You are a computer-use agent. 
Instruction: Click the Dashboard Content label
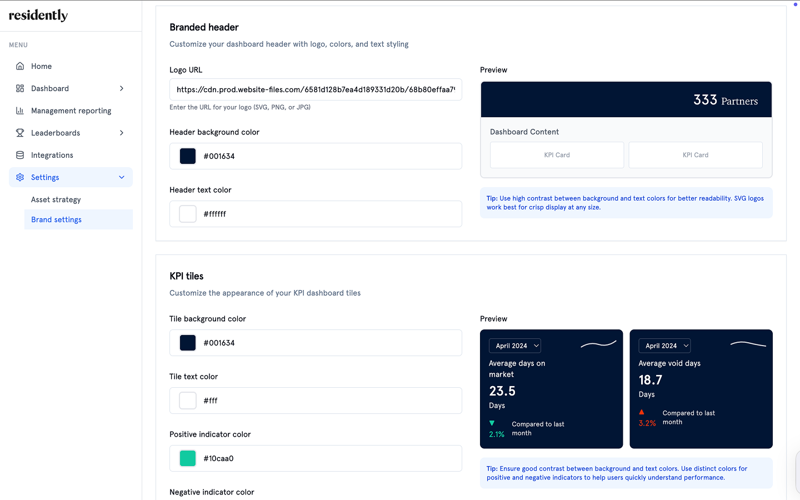(524, 132)
